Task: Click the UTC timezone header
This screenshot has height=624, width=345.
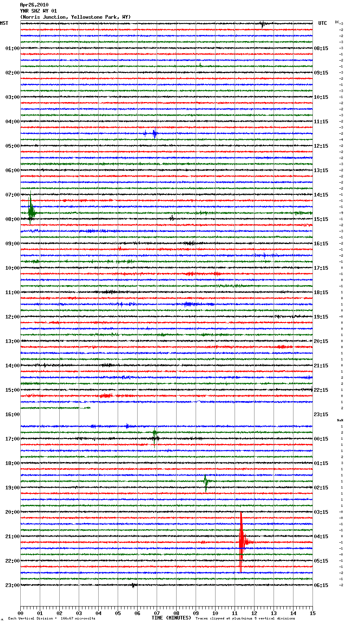Action: pyautogui.click(x=323, y=23)
